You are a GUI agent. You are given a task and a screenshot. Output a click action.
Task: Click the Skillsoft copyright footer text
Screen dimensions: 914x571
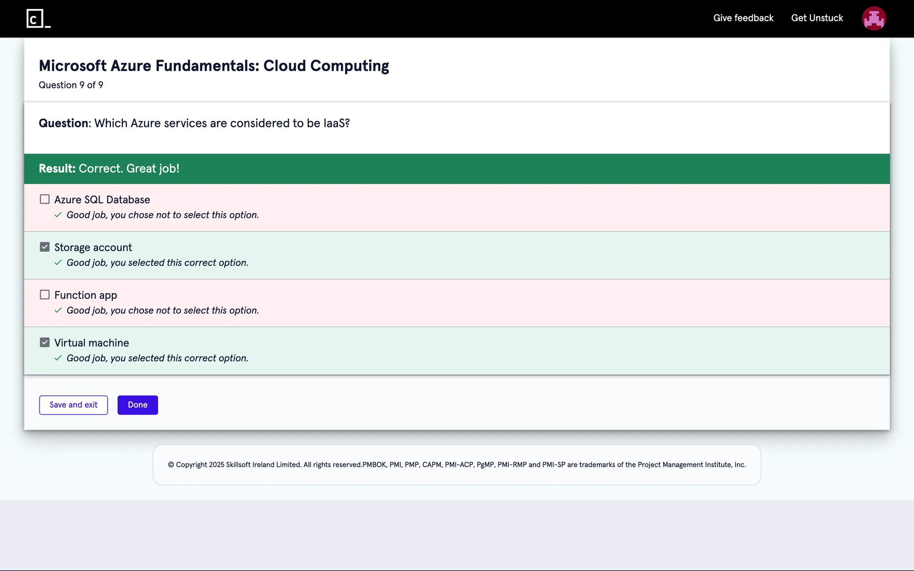457,465
